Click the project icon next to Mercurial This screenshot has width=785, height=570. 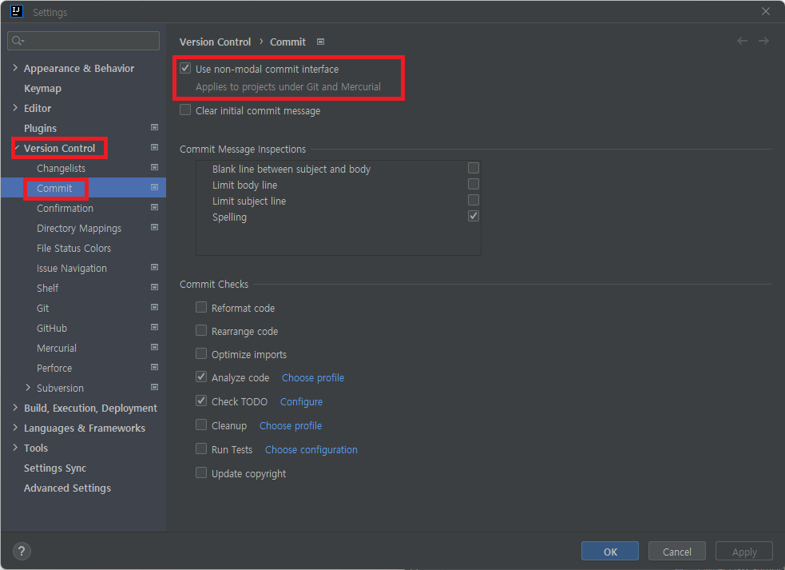click(153, 347)
